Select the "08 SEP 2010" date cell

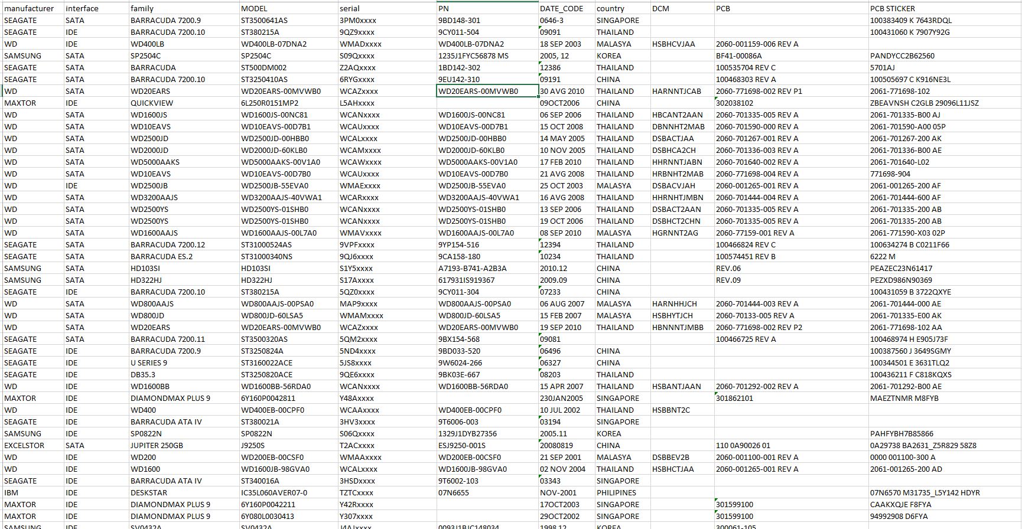tap(567, 233)
